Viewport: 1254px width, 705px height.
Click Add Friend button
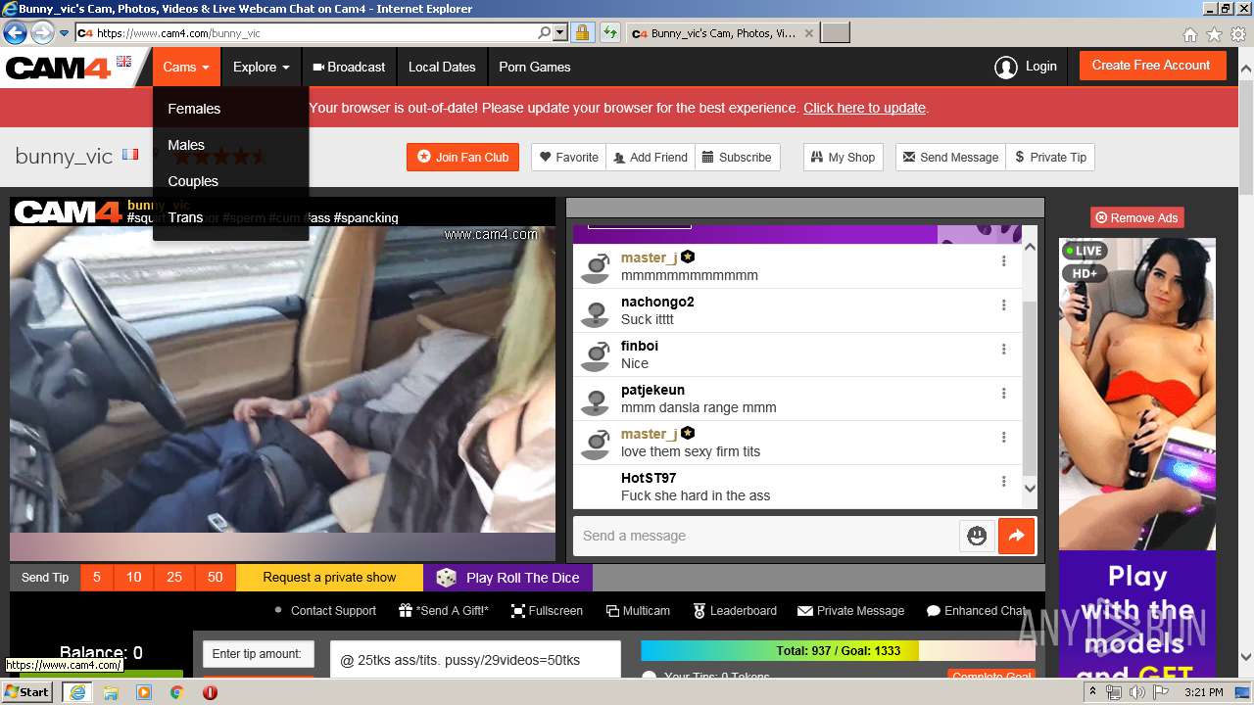(651, 157)
